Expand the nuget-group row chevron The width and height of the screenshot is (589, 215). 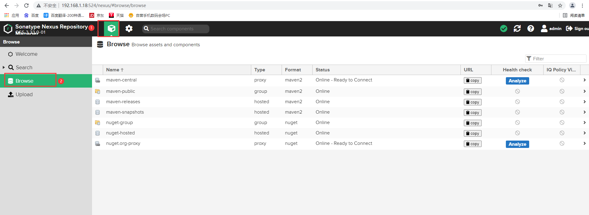pos(584,123)
